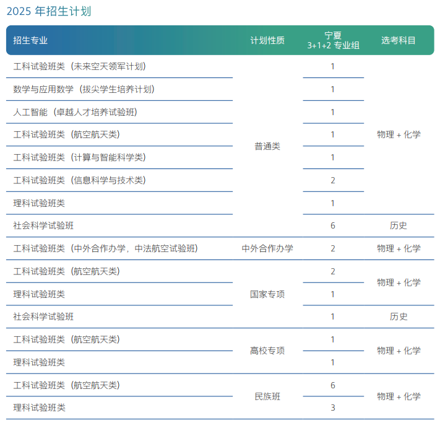
Task: Click quota 1 for 未来空天领军计划 row
Action: coord(333,66)
